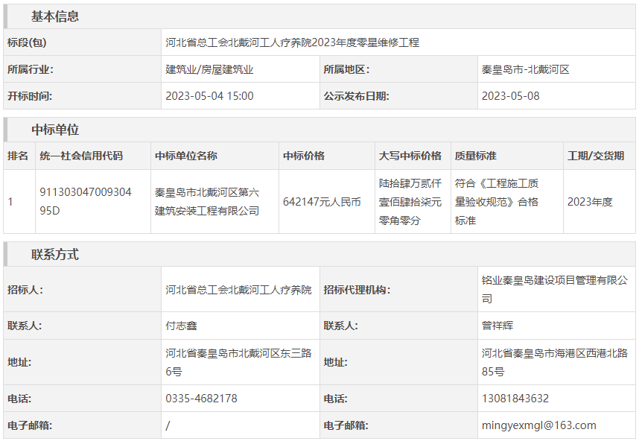Click email address mingyexmgl@163.com
The height and width of the screenshot is (444, 639).
(538, 425)
